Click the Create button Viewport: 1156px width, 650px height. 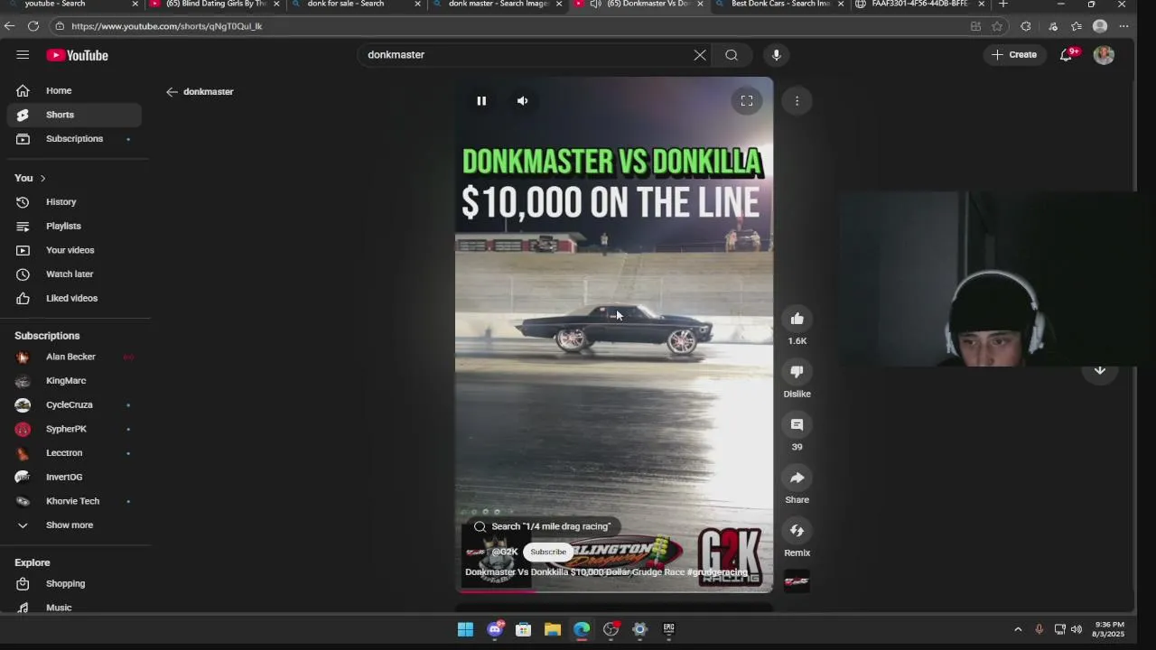tap(1014, 55)
